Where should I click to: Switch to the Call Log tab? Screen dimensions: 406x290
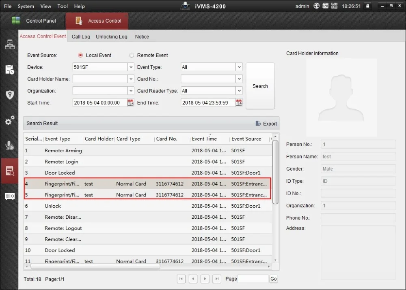click(81, 37)
